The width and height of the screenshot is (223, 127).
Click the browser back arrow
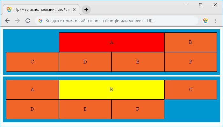pyautogui.click(x=7, y=21)
